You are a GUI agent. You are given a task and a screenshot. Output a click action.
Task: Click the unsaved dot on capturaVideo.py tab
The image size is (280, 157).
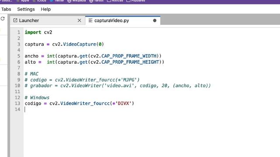(x=154, y=20)
